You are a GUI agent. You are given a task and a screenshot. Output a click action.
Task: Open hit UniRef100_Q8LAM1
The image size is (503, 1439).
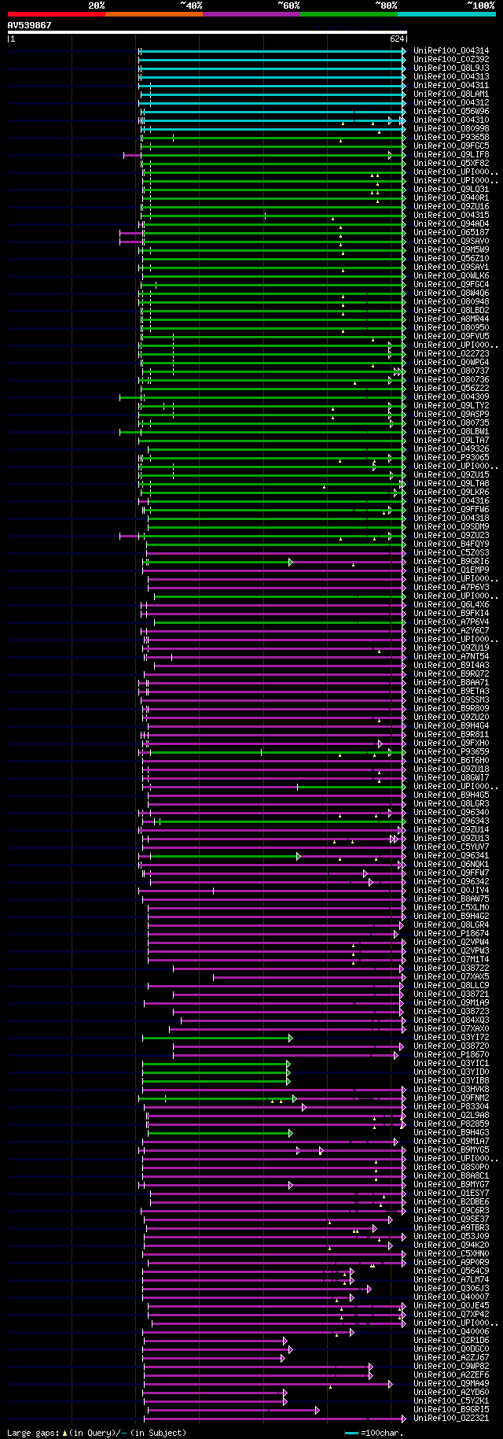click(x=451, y=94)
